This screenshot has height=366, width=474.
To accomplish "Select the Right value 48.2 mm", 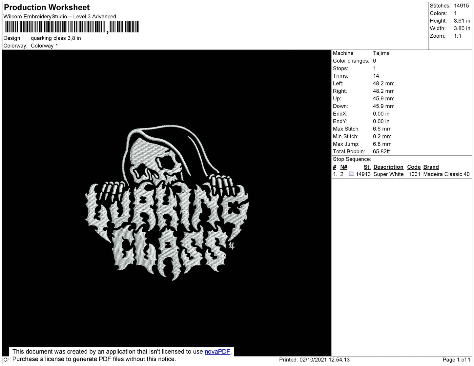I will click(x=384, y=91).
